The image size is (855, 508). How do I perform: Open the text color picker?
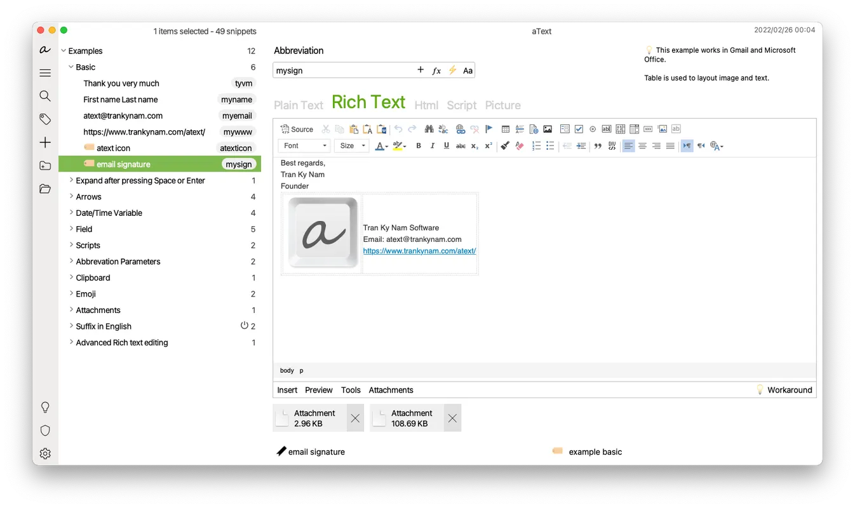pyautogui.click(x=380, y=145)
